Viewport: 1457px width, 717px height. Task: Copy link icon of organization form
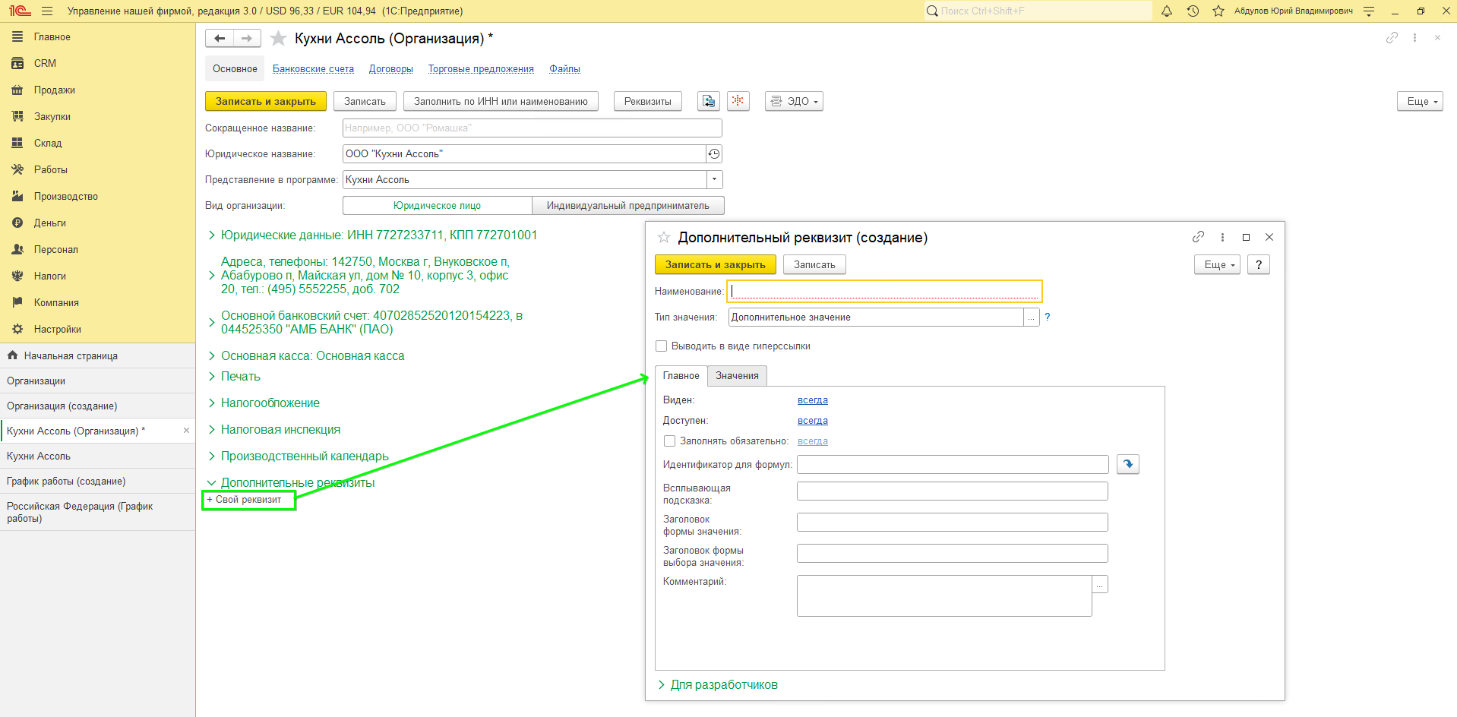click(x=1392, y=38)
